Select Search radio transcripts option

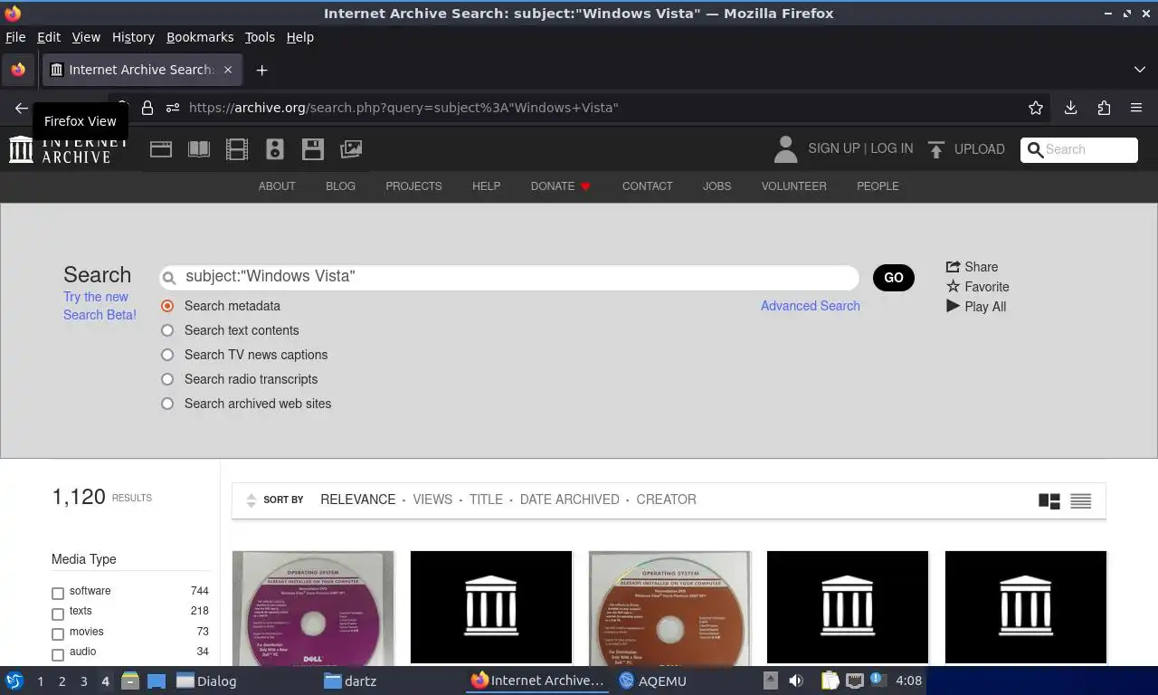pyautogui.click(x=167, y=379)
